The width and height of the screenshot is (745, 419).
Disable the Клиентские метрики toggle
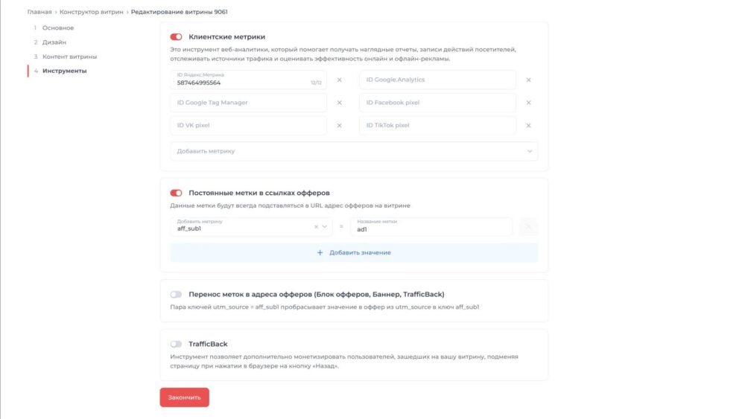(x=177, y=36)
